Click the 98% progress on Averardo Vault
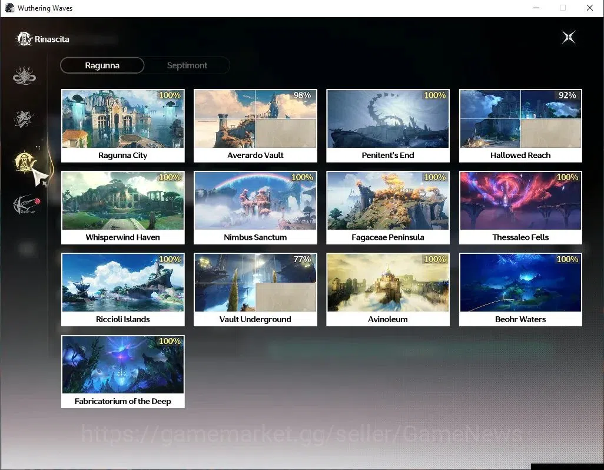The height and width of the screenshot is (470, 604). pyautogui.click(x=302, y=95)
